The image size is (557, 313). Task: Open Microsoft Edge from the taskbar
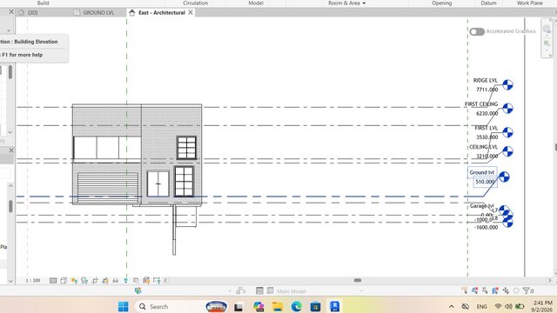tap(296, 306)
